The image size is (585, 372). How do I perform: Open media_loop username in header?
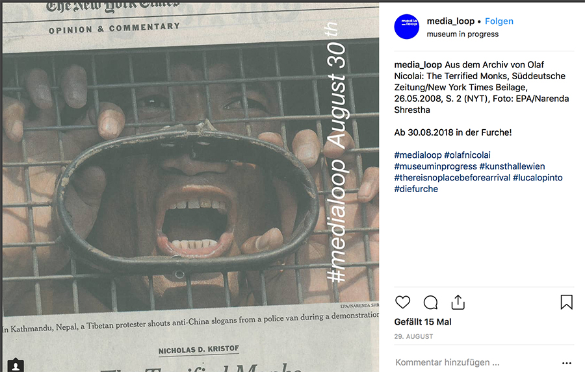pos(450,21)
